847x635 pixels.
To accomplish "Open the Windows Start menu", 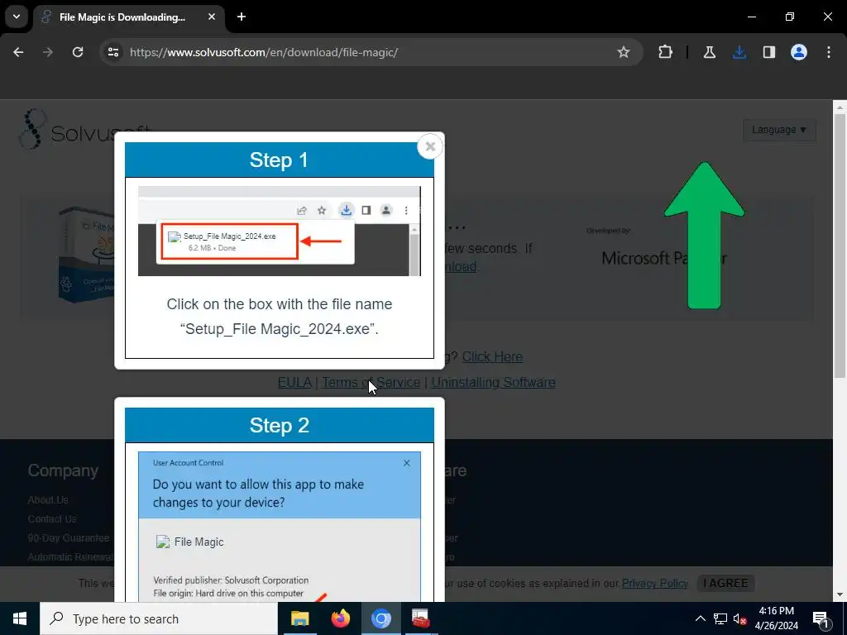I will pyautogui.click(x=20, y=618).
